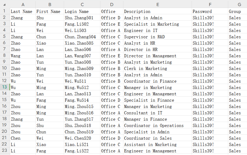The width and height of the screenshot is (247, 155).
Task: Select cell Wei.Chen520
Action: point(82,138)
